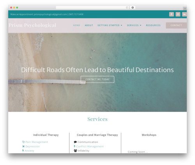Viewport: 195px width, 165px height.
Task: Open the Conflict Management link
Action: click(90, 146)
